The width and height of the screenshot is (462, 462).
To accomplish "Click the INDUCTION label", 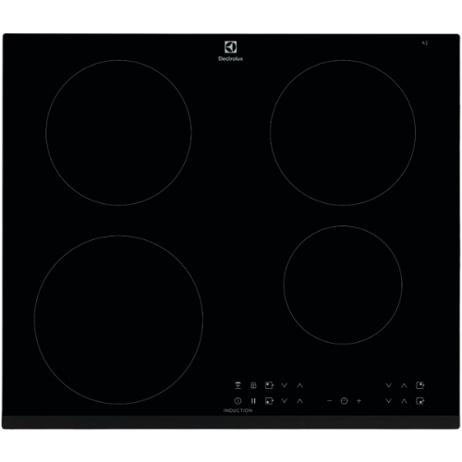I will pos(237,410).
